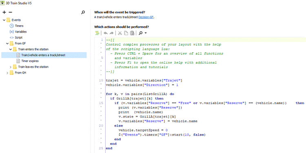Expand Train leaves the station folder
This screenshot has width=306, height=153.
(11, 67)
